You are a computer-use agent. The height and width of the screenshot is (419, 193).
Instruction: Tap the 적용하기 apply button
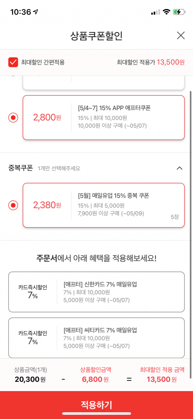96,405
